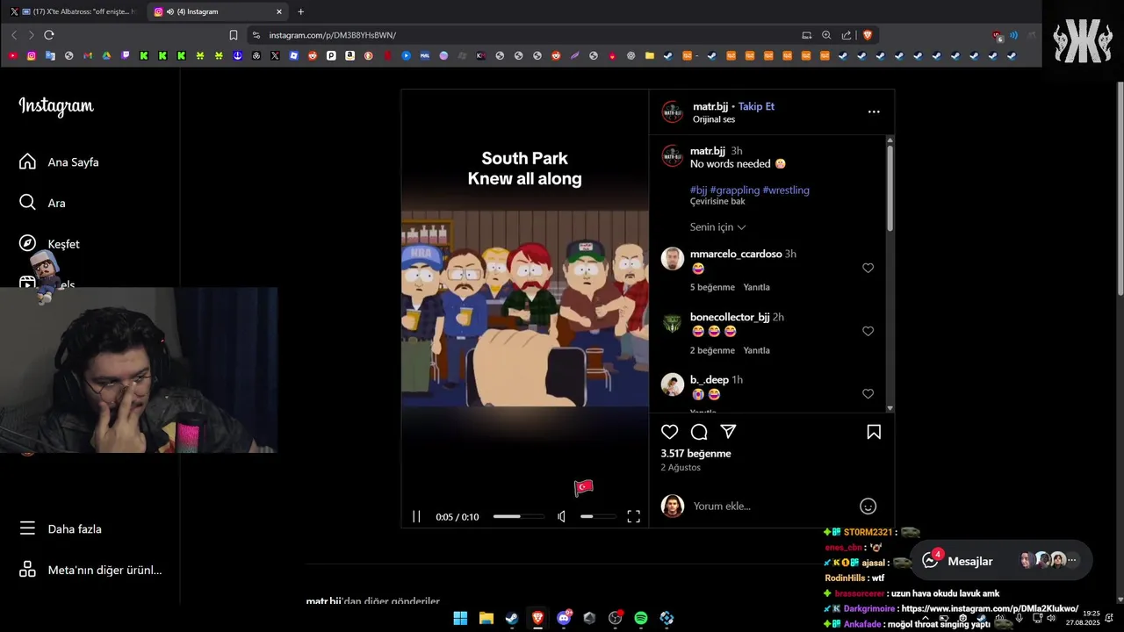Open emoji picker in comment box

(868, 506)
